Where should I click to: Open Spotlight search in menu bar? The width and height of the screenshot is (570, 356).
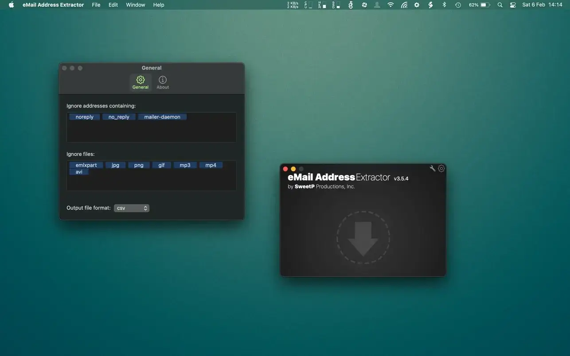point(500,5)
